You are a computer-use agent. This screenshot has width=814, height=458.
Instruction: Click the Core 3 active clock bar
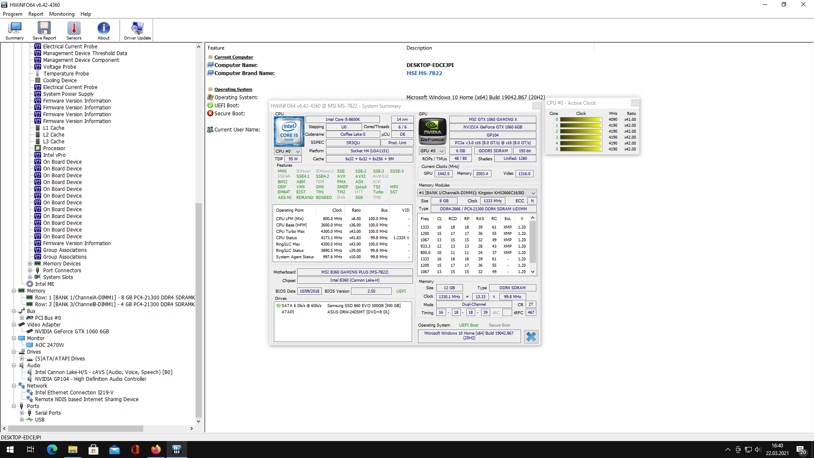tap(581, 137)
